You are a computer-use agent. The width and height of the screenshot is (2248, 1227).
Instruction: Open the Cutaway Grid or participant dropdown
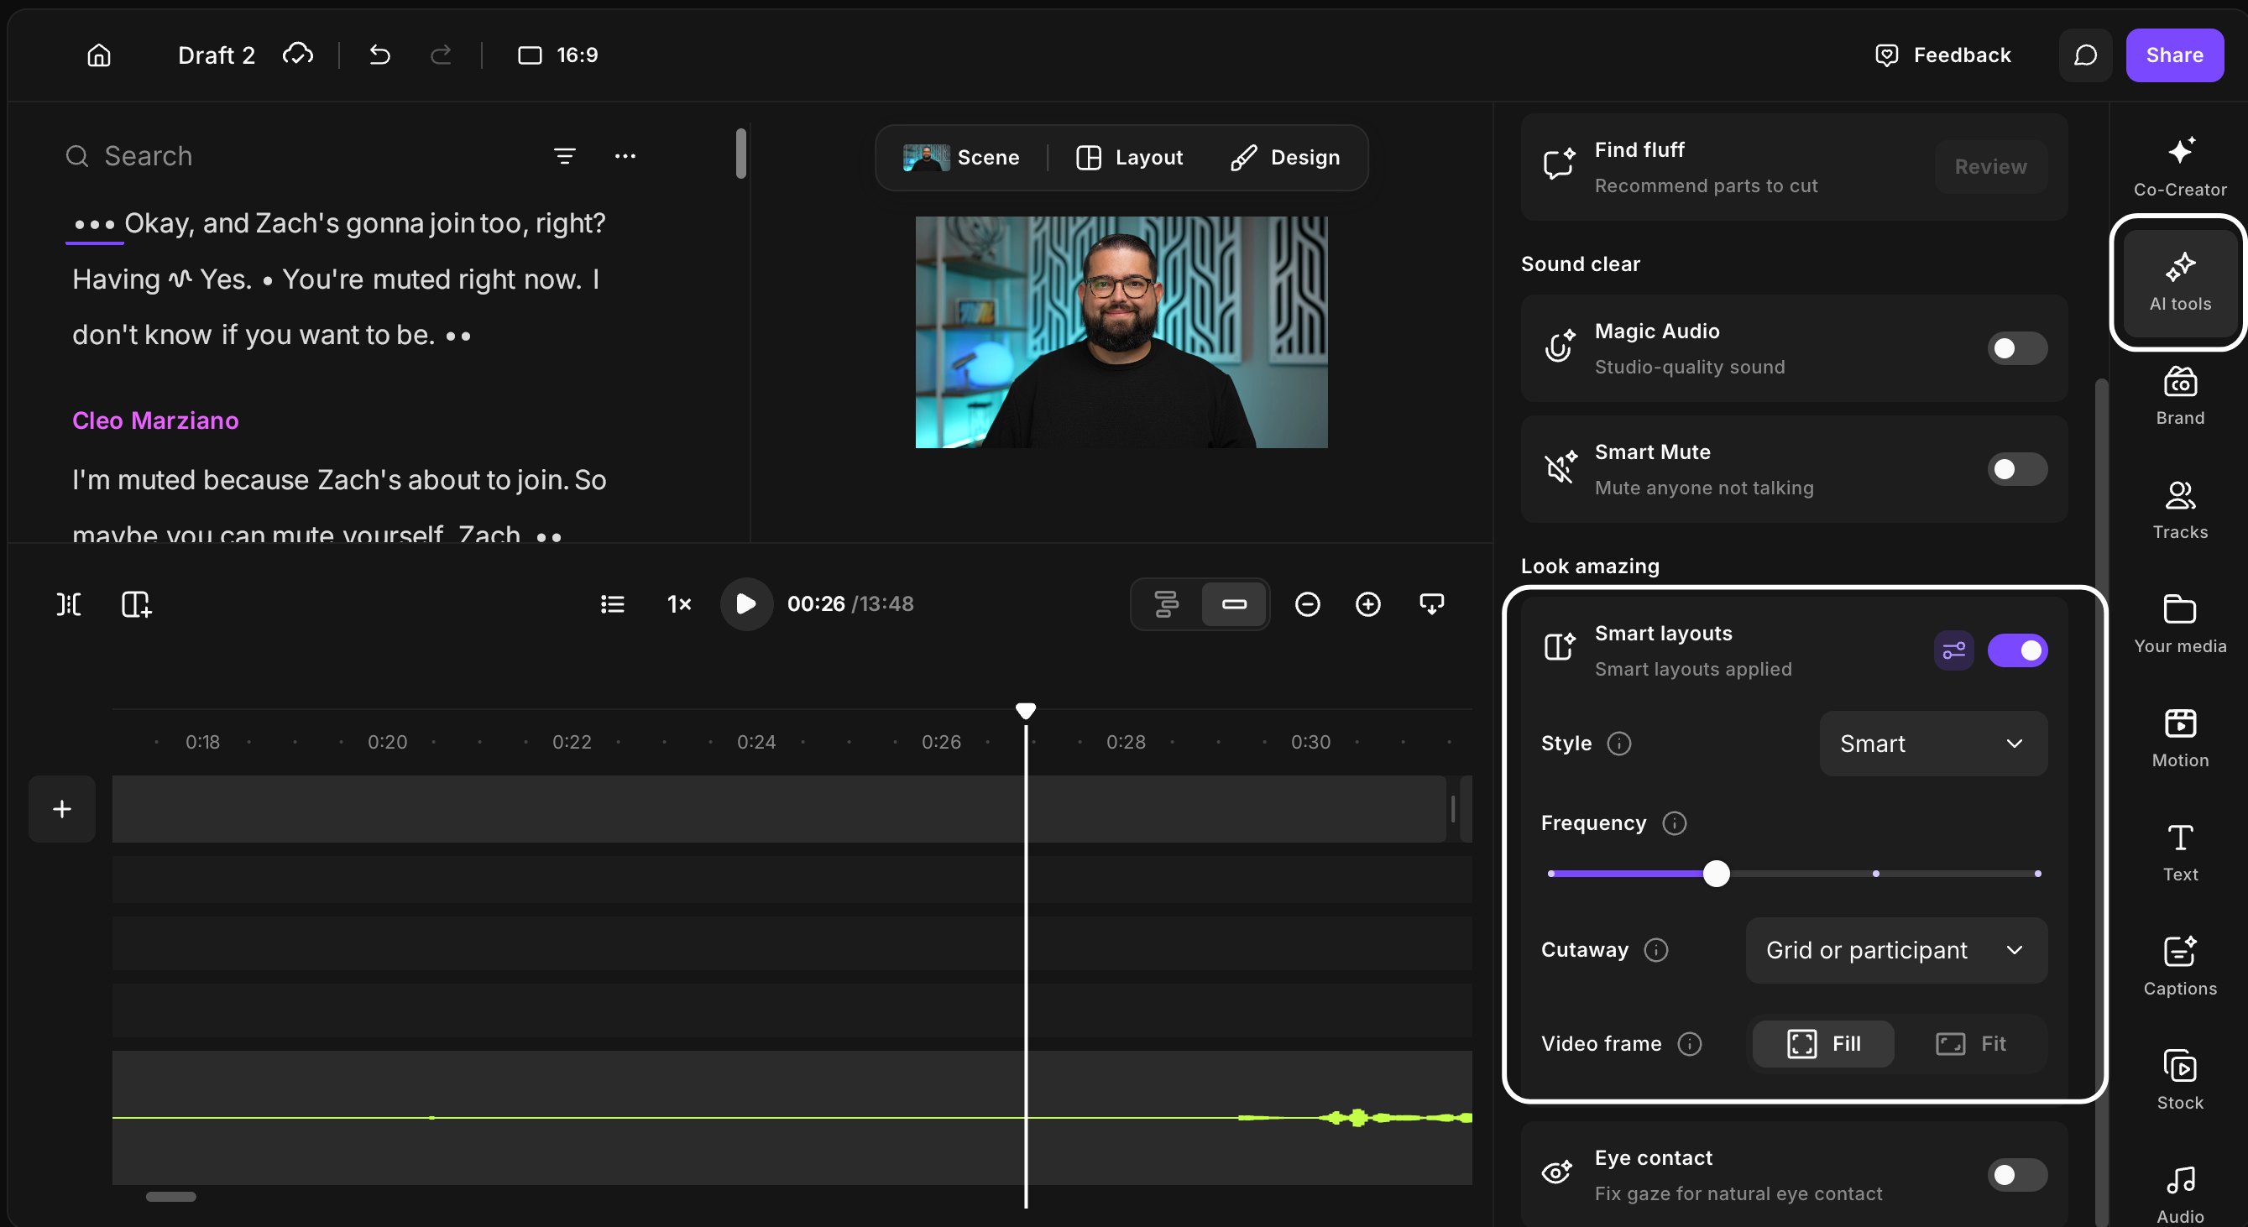point(1895,949)
